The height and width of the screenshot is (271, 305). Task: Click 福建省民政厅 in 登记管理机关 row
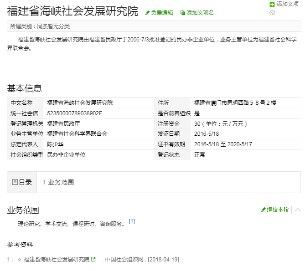63,124
